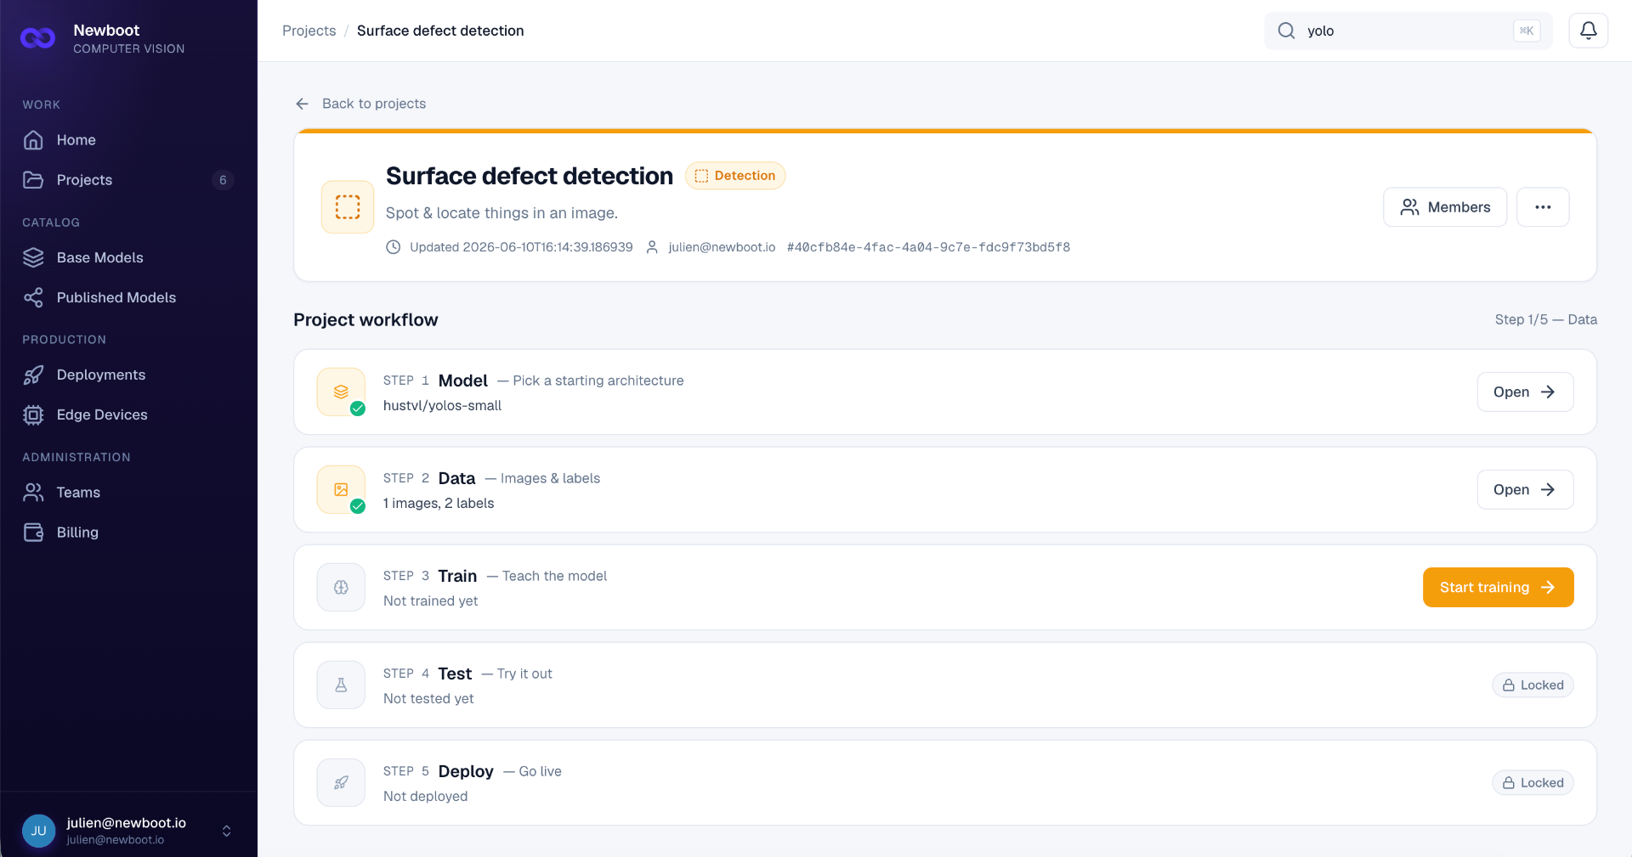Click the Teams people icon

33,493
